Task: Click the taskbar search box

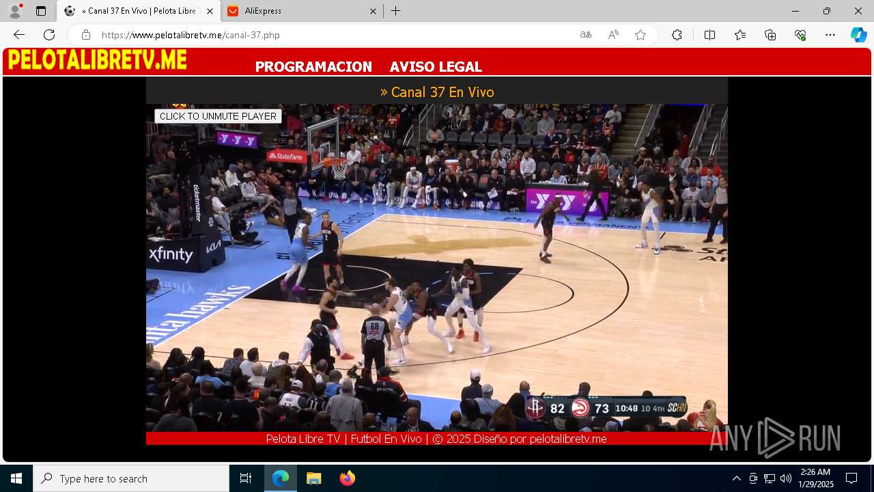Action: [x=131, y=478]
